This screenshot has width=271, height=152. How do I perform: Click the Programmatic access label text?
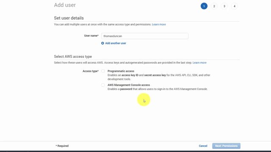pos(121,71)
